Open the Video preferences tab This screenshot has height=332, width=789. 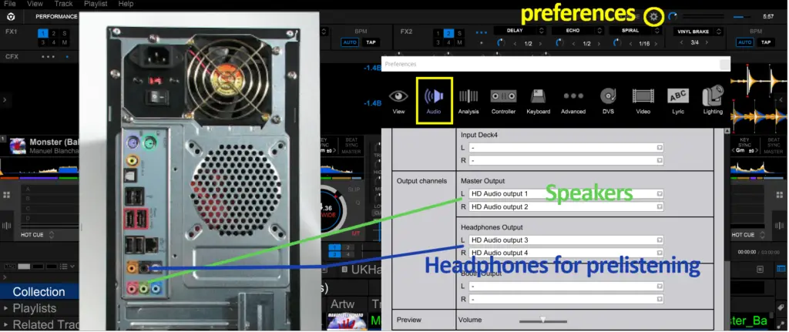(x=643, y=101)
